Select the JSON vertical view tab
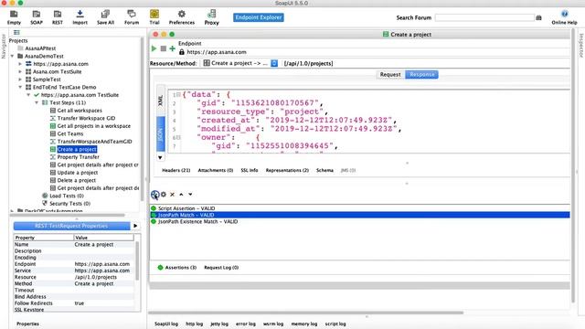 click(161, 134)
